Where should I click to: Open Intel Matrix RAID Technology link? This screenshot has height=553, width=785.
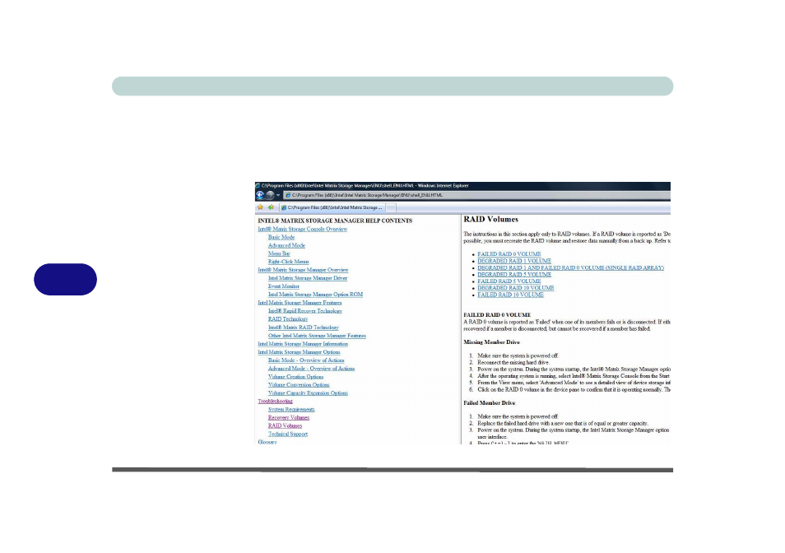pyautogui.click(x=304, y=328)
